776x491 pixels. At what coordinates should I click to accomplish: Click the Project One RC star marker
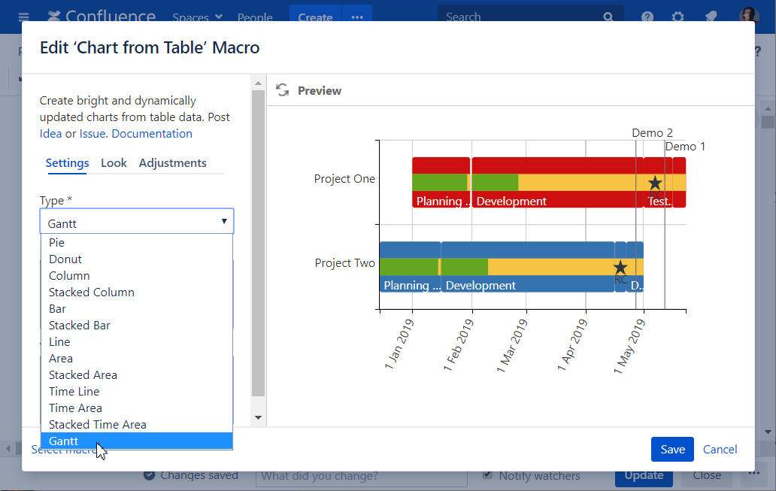coord(655,183)
